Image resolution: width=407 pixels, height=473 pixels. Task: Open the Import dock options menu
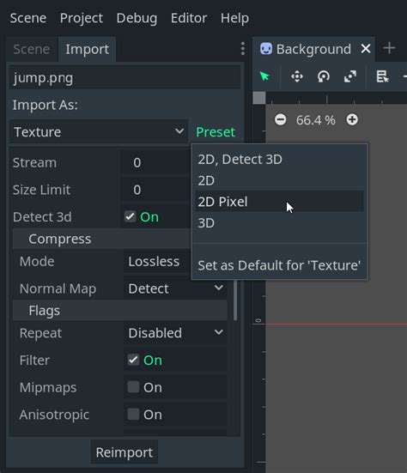tap(243, 49)
